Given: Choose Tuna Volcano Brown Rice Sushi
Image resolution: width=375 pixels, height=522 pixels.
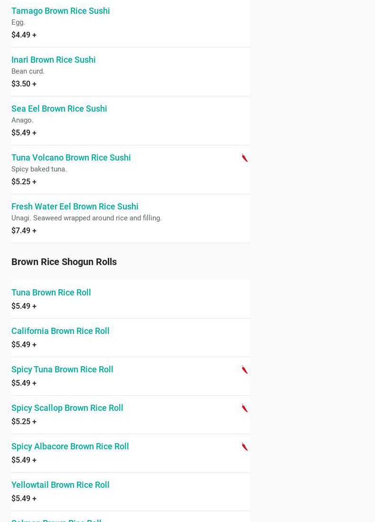Looking at the screenshot, I should (x=71, y=157).
